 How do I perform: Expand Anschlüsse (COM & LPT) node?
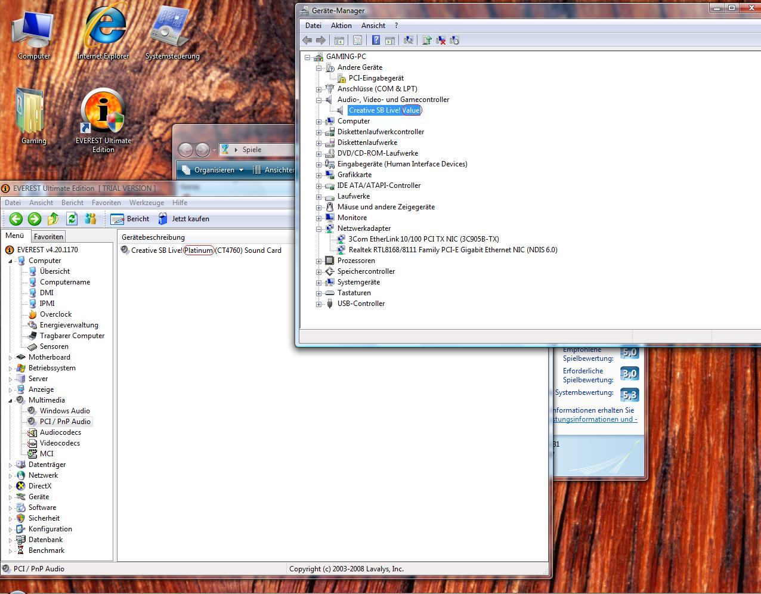[318, 89]
